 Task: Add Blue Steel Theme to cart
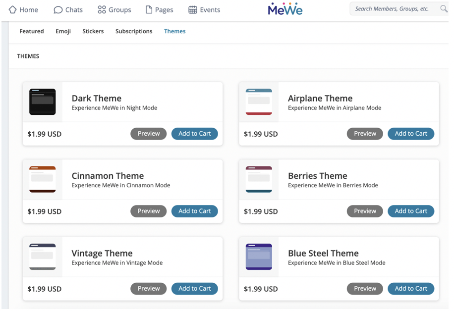click(x=411, y=289)
